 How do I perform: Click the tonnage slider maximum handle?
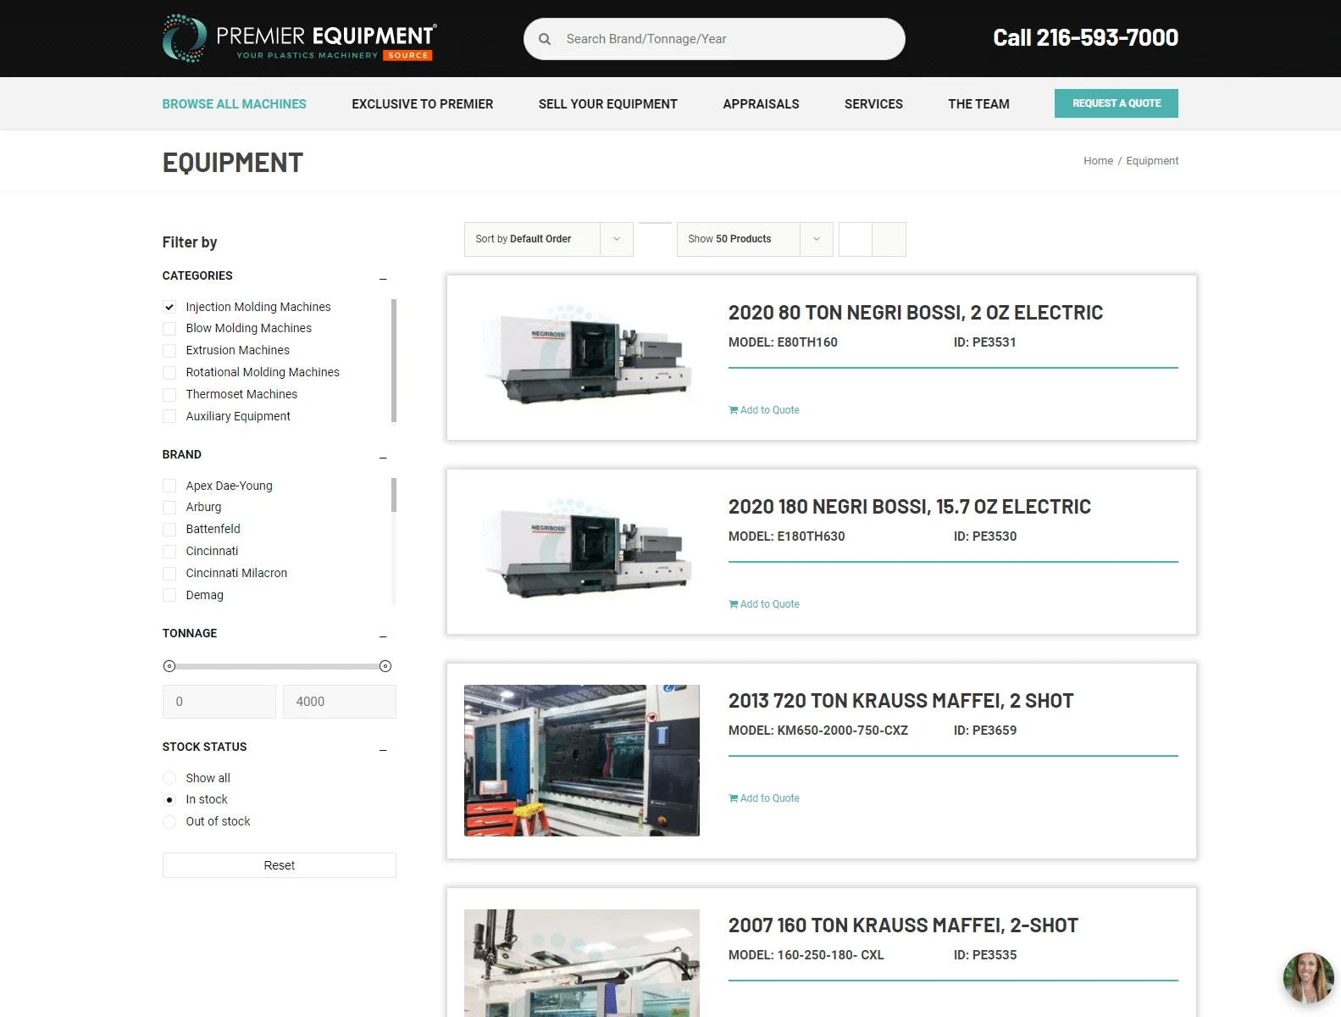385,666
